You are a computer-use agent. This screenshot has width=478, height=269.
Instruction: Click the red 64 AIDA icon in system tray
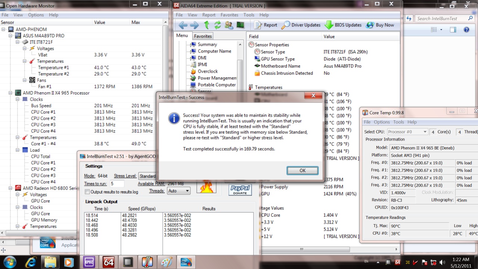(397, 262)
